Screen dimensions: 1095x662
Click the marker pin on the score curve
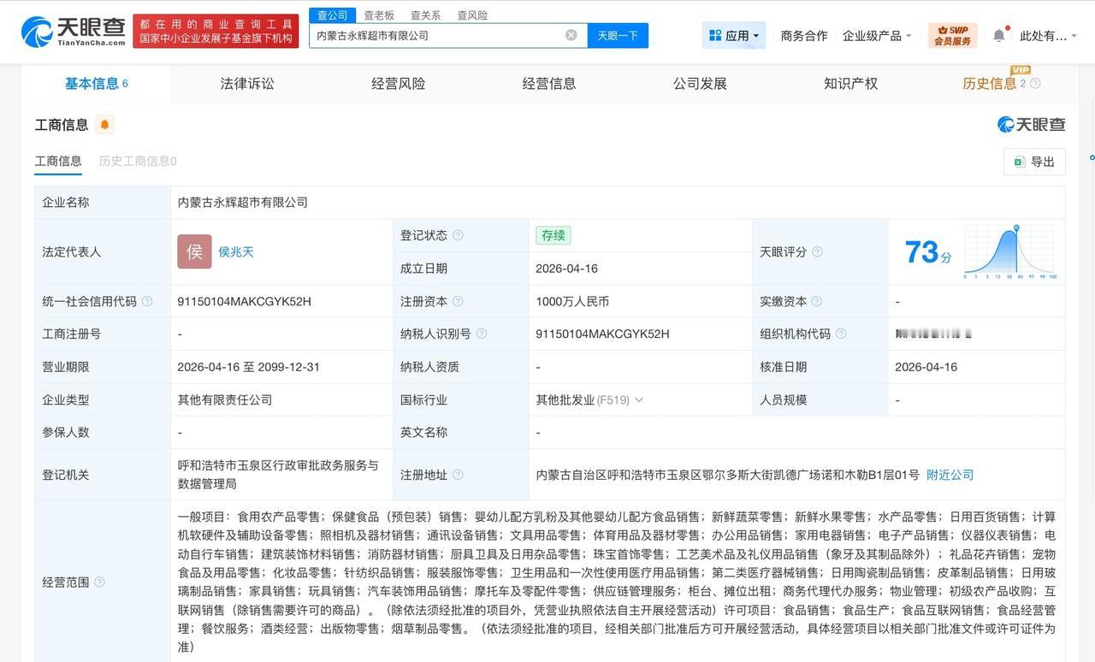coord(1017,228)
